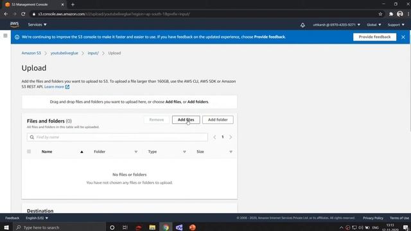Sort by Name column ascending arrow
The image size is (411, 231).
click(x=82, y=151)
